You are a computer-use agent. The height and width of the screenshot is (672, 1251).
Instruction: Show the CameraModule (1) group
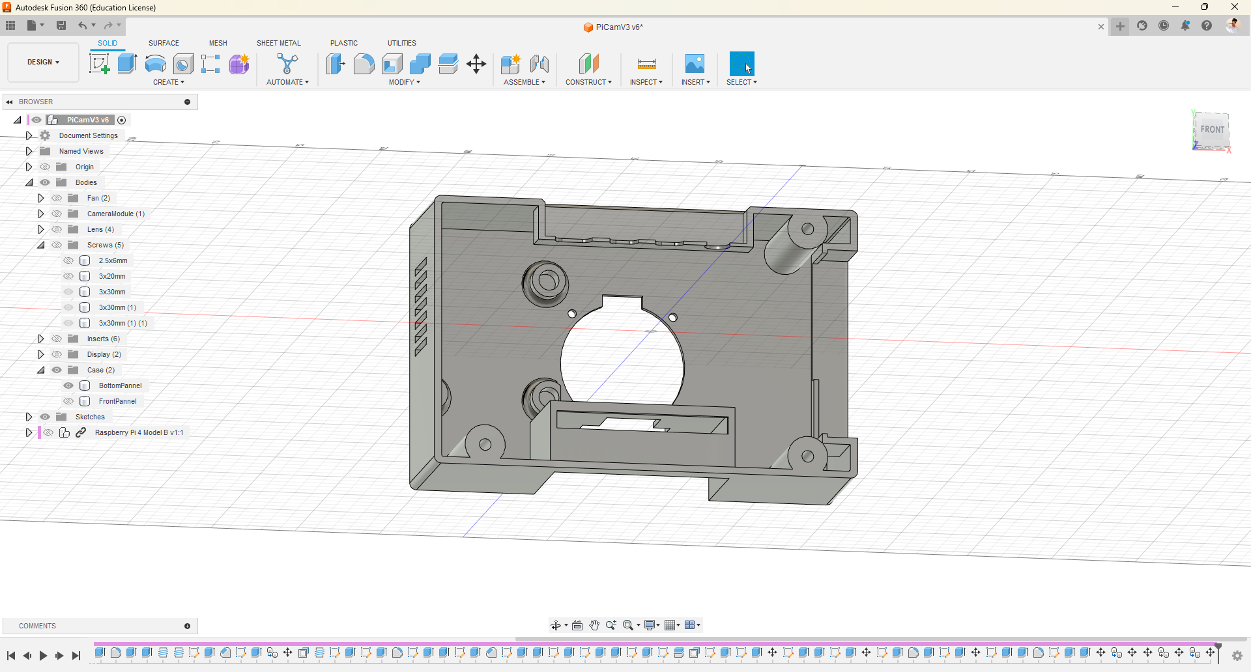(x=57, y=214)
